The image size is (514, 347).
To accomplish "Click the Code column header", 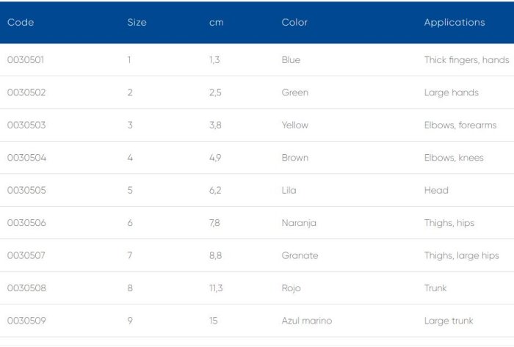I will (x=21, y=23).
